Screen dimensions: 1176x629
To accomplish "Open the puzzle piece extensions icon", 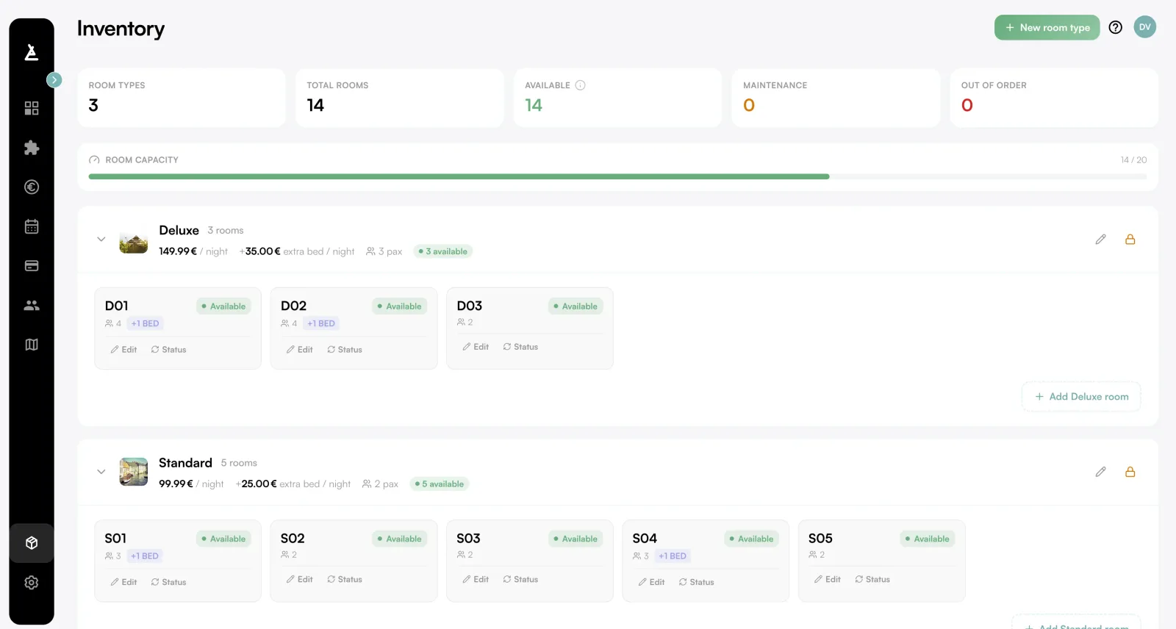I will point(32,148).
